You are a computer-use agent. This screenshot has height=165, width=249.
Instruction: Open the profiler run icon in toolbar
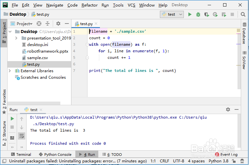tap(215, 14)
